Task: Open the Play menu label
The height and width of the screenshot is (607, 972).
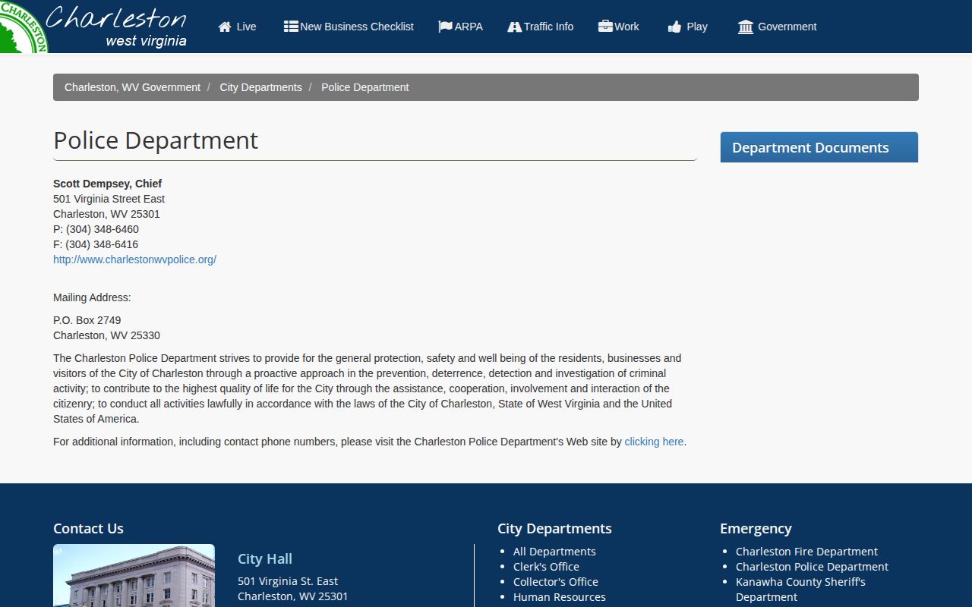Action: (x=697, y=27)
